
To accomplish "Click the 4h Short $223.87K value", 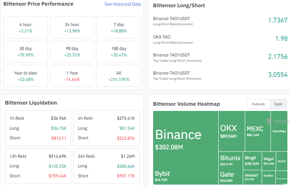I will click(126, 138).
